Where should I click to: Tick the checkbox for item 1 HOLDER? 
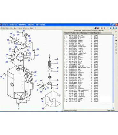[x=64, y=35]
